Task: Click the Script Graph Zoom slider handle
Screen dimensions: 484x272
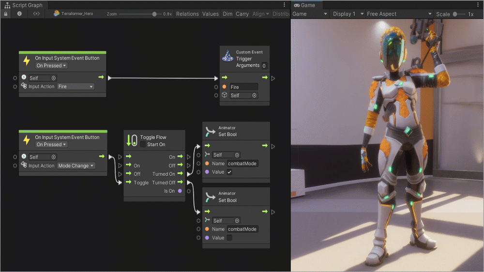Action: click(154, 14)
